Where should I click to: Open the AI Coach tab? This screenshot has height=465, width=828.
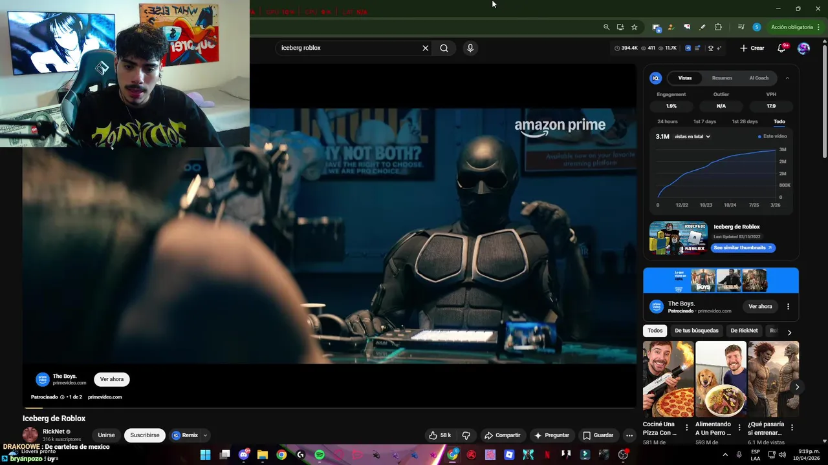pyautogui.click(x=759, y=78)
